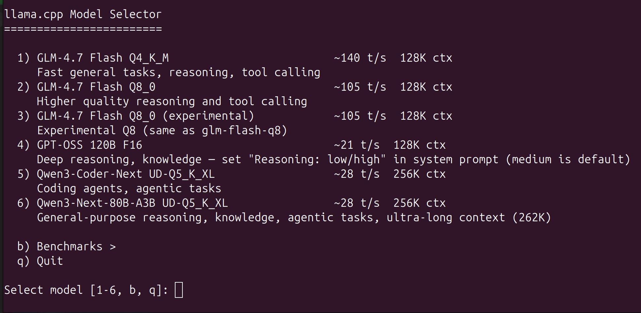Click the ~140 t/s speed value
This screenshot has width=641, height=313.
click(x=360, y=58)
